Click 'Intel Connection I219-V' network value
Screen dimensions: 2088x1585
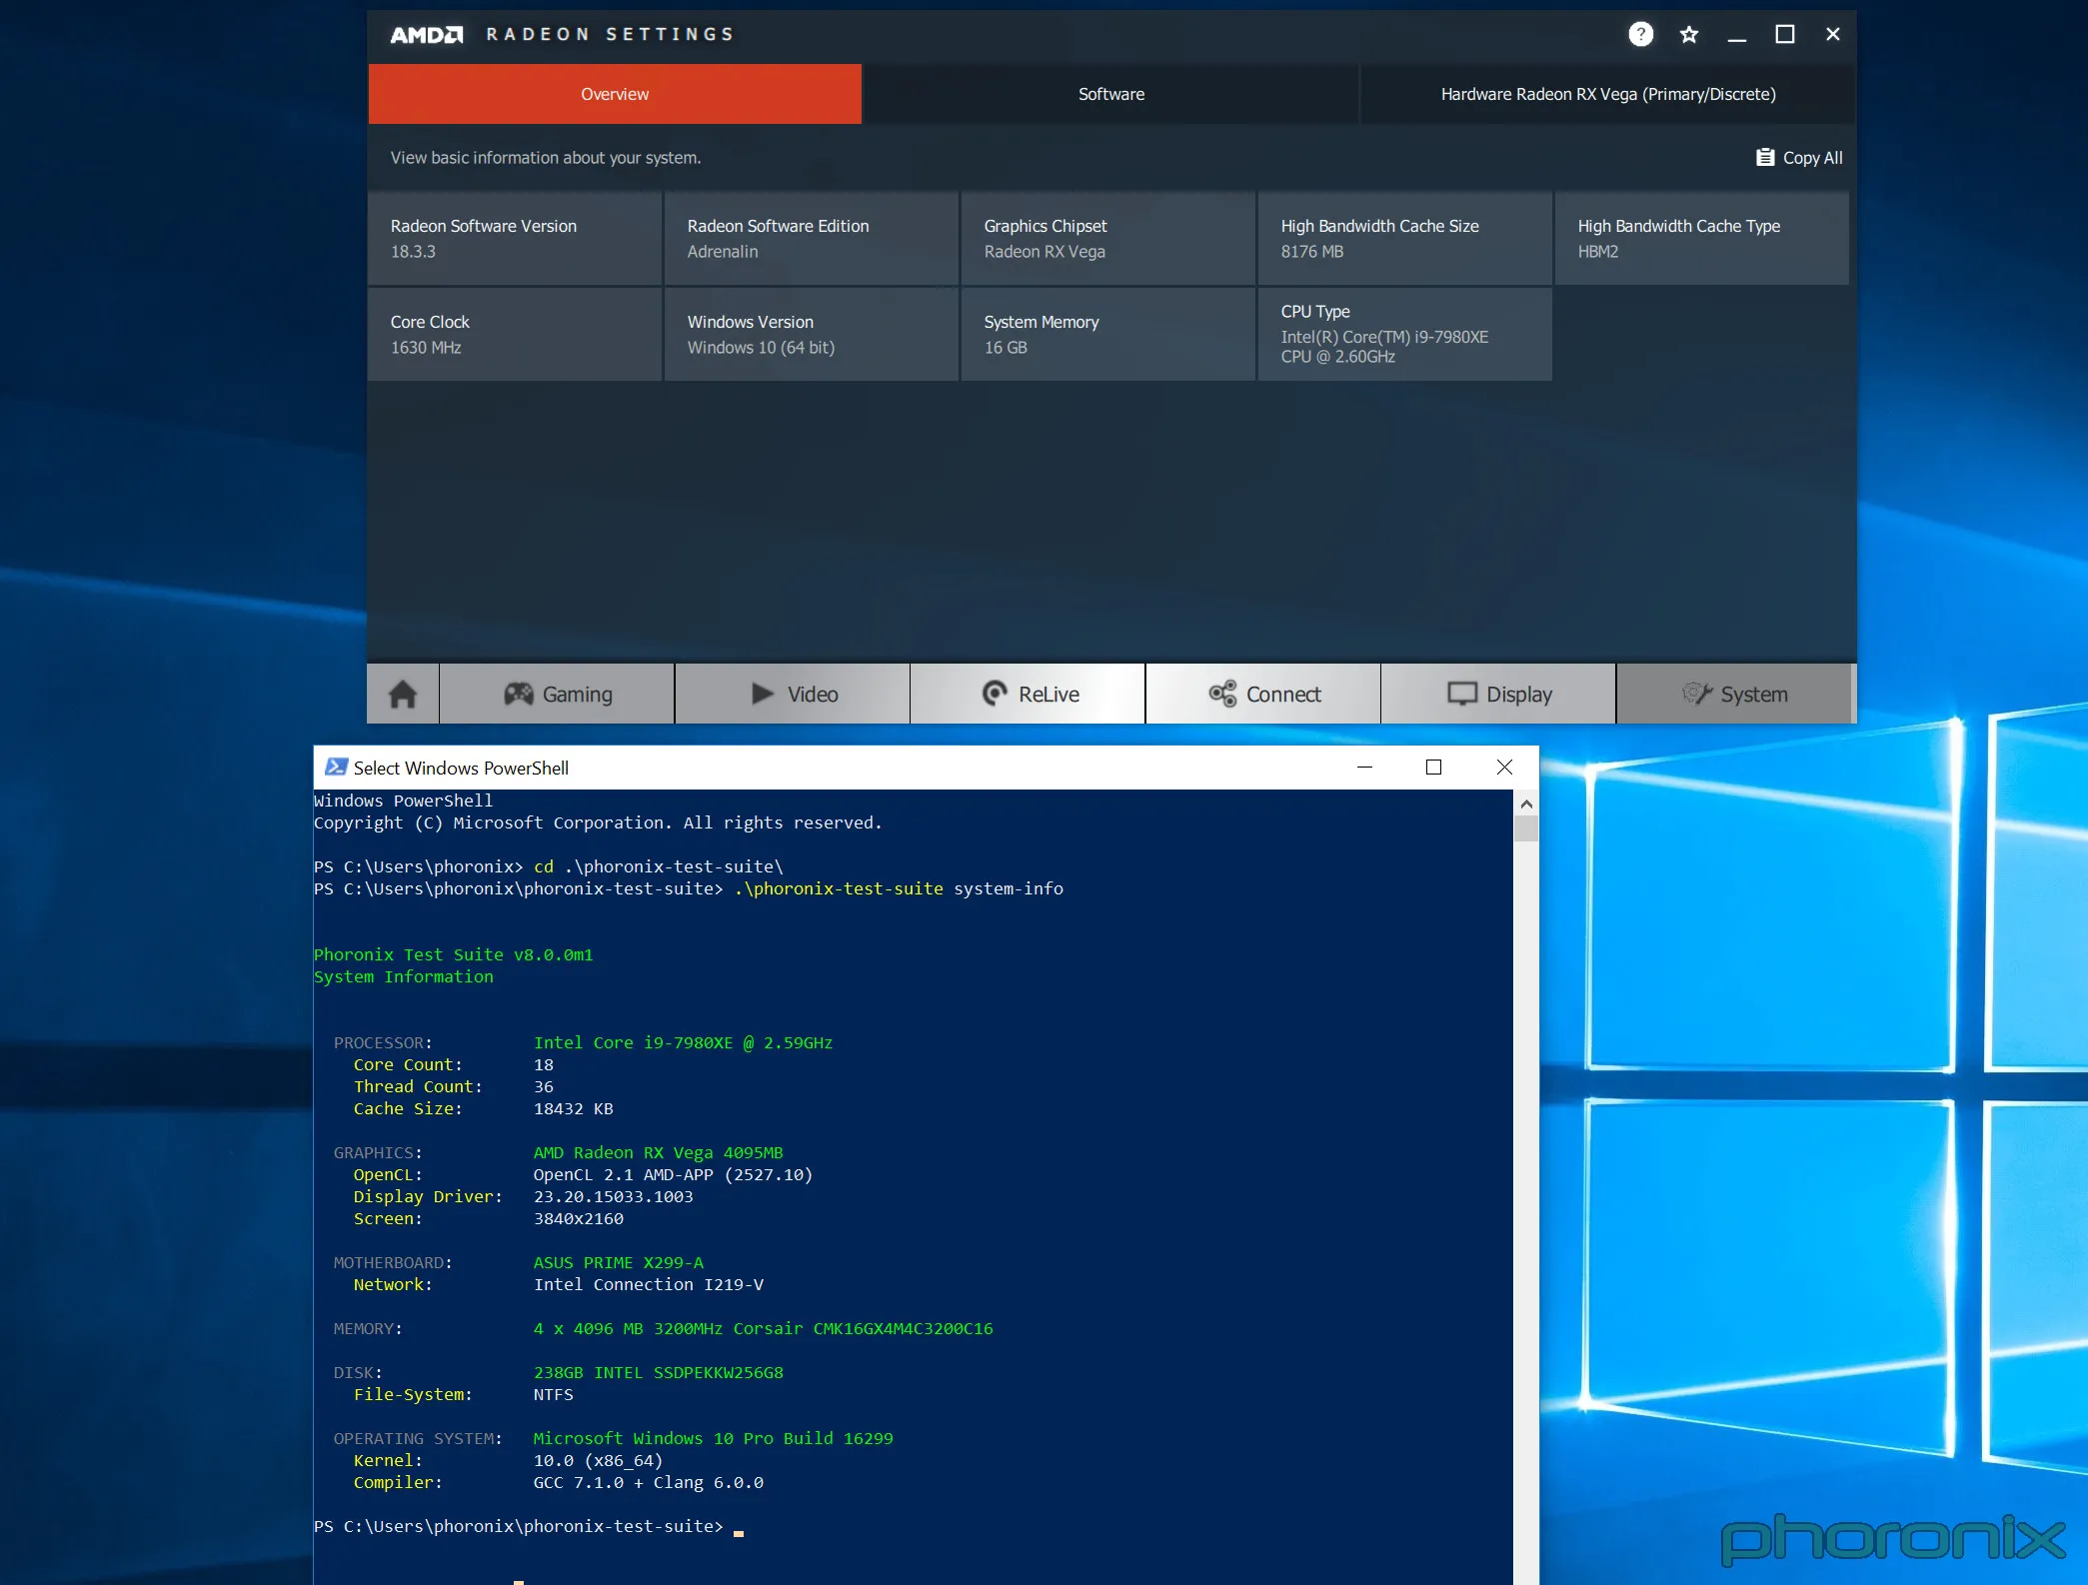(648, 1285)
